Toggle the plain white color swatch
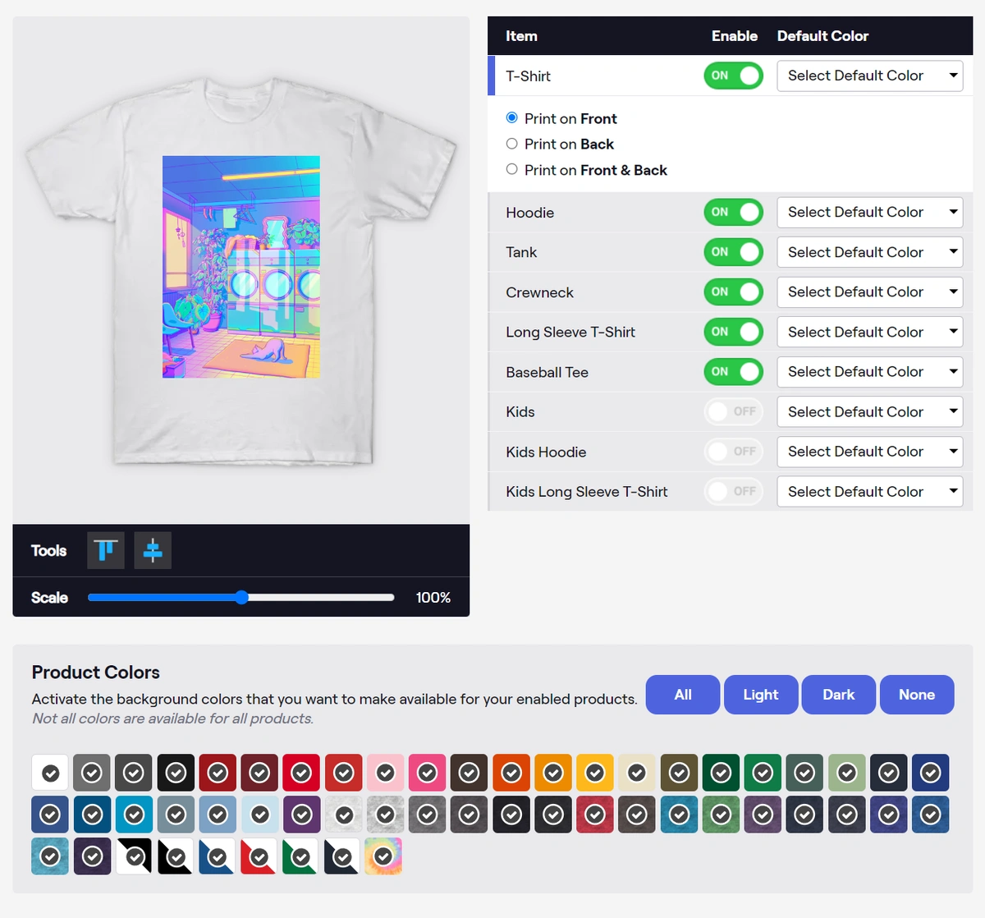Viewport: 985px width, 918px height. [x=51, y=773]
